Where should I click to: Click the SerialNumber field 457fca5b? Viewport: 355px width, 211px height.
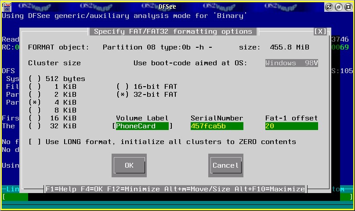pyautogui.click(x=217, y=126)
